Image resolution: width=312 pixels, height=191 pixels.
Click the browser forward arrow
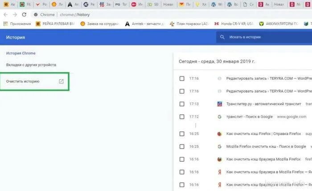pos(15,15)
